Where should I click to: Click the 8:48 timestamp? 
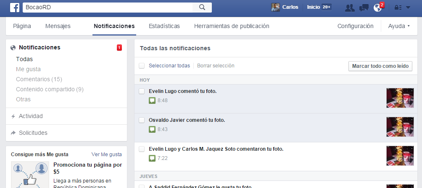163,100
